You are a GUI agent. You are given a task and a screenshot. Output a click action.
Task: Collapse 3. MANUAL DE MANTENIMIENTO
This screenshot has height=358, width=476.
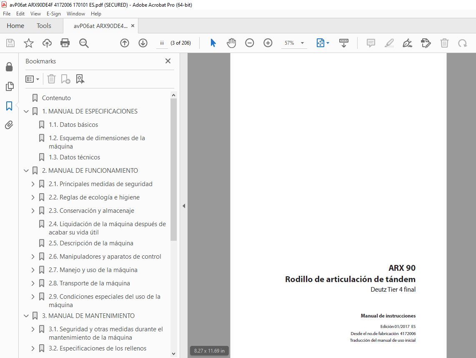pos(26,316)
